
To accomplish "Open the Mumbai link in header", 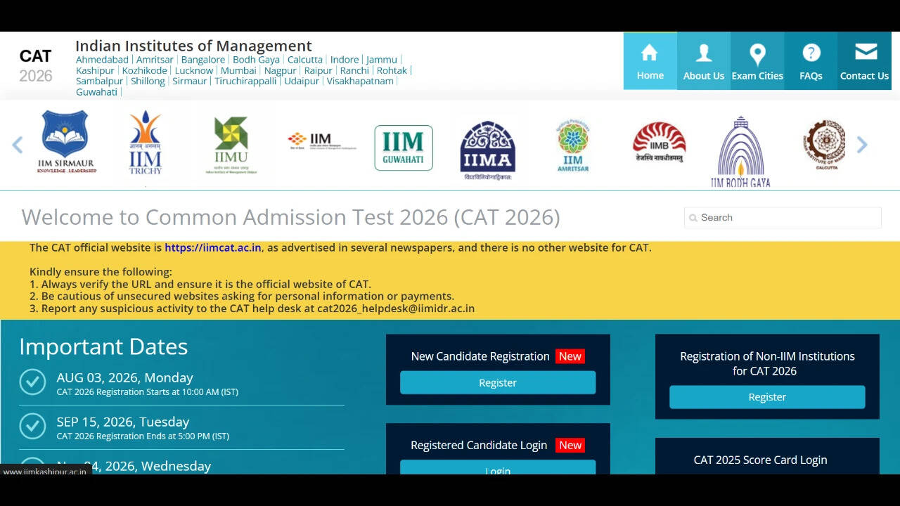I will [238, 70].
